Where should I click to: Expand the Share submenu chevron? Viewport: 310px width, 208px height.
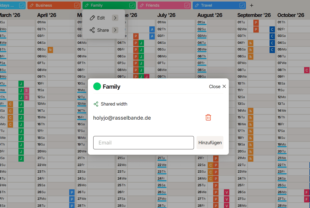(115, 30)
